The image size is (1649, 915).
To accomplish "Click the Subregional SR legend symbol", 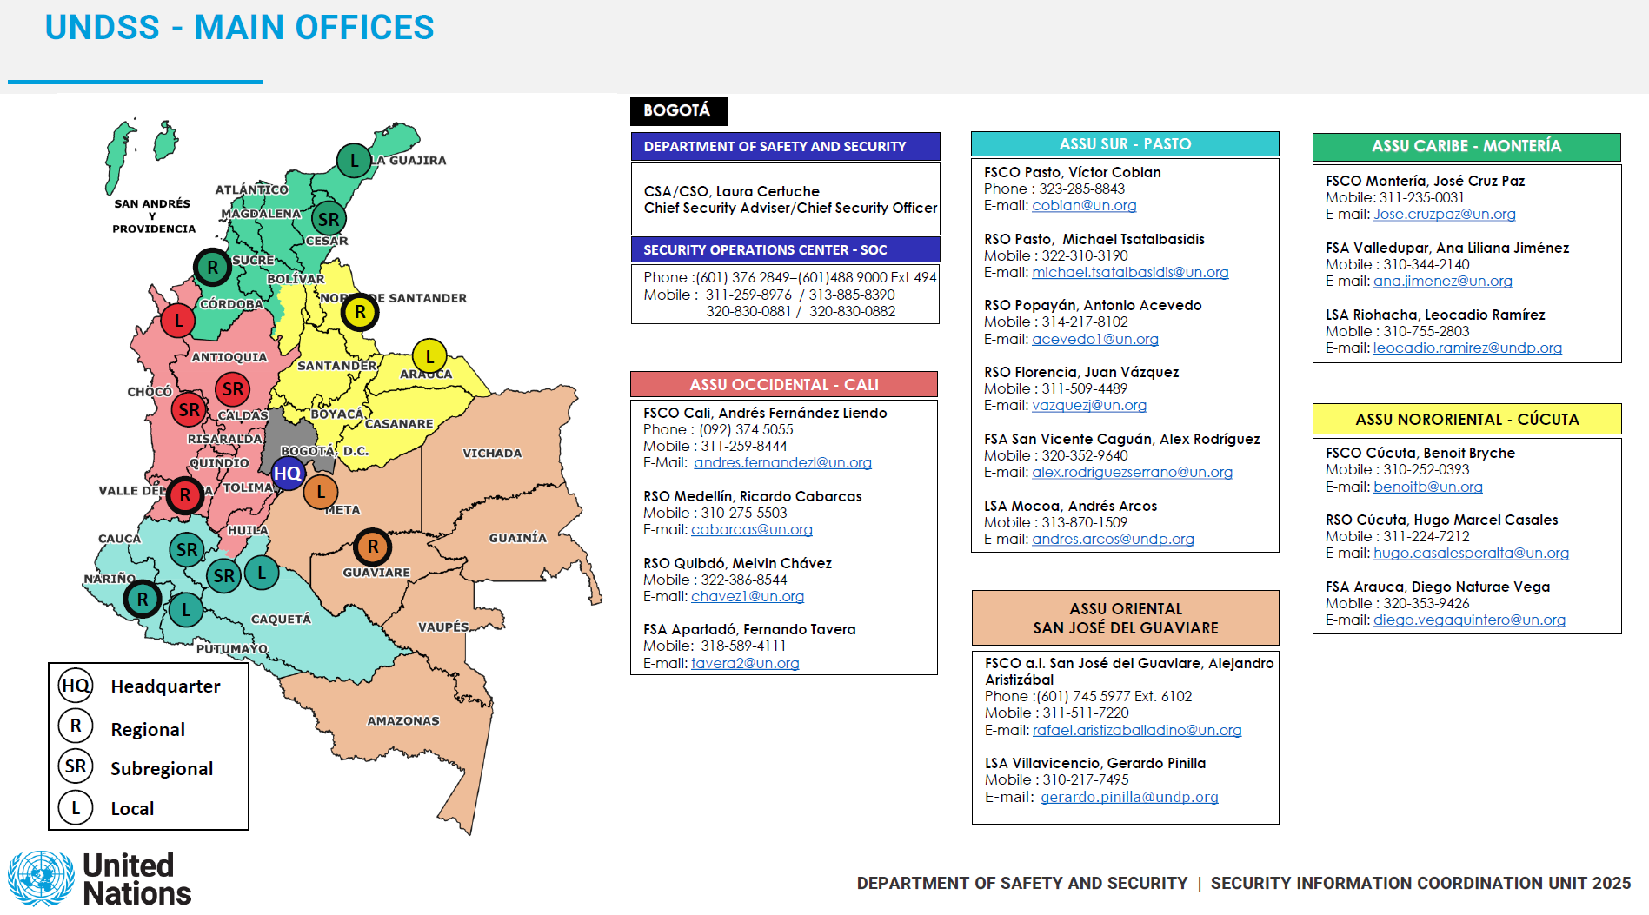I will click(x=76, y=766).
